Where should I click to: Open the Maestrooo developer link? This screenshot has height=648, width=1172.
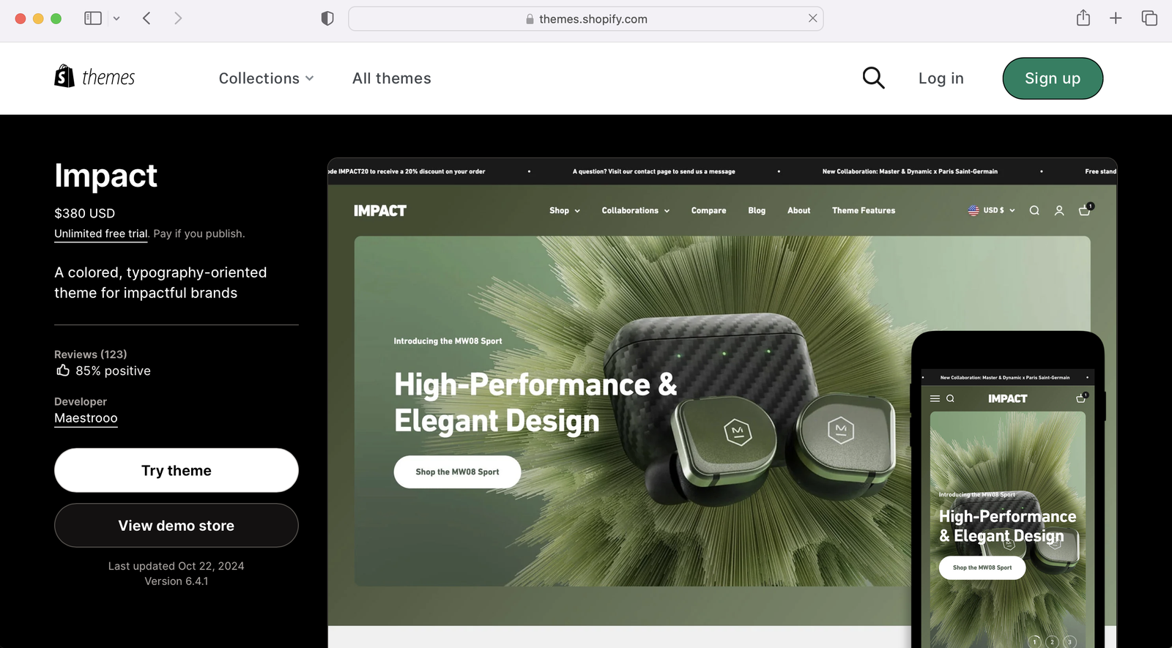pyautogui.click(x=86, y=418)
